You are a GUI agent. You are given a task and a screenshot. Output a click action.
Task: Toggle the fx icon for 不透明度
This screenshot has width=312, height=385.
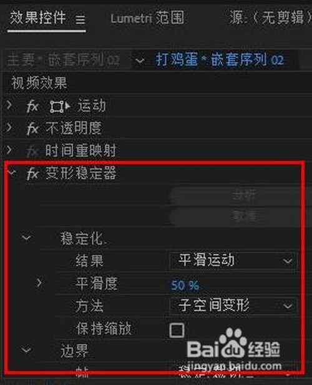point(32,129)
